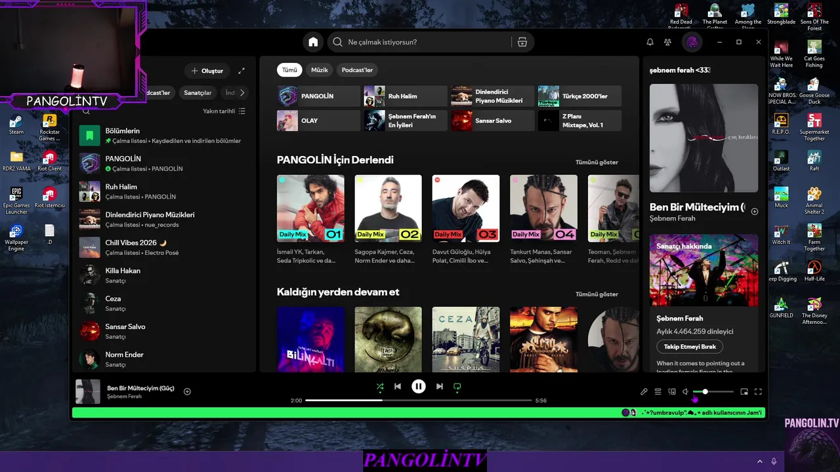
Task: Open the Türkçe 2000'ler shortcut tile
Action: click(579, 96)
